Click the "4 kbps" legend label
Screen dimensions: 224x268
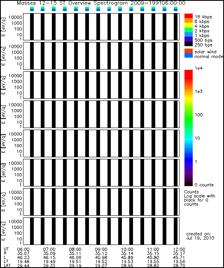coord(202,26)
